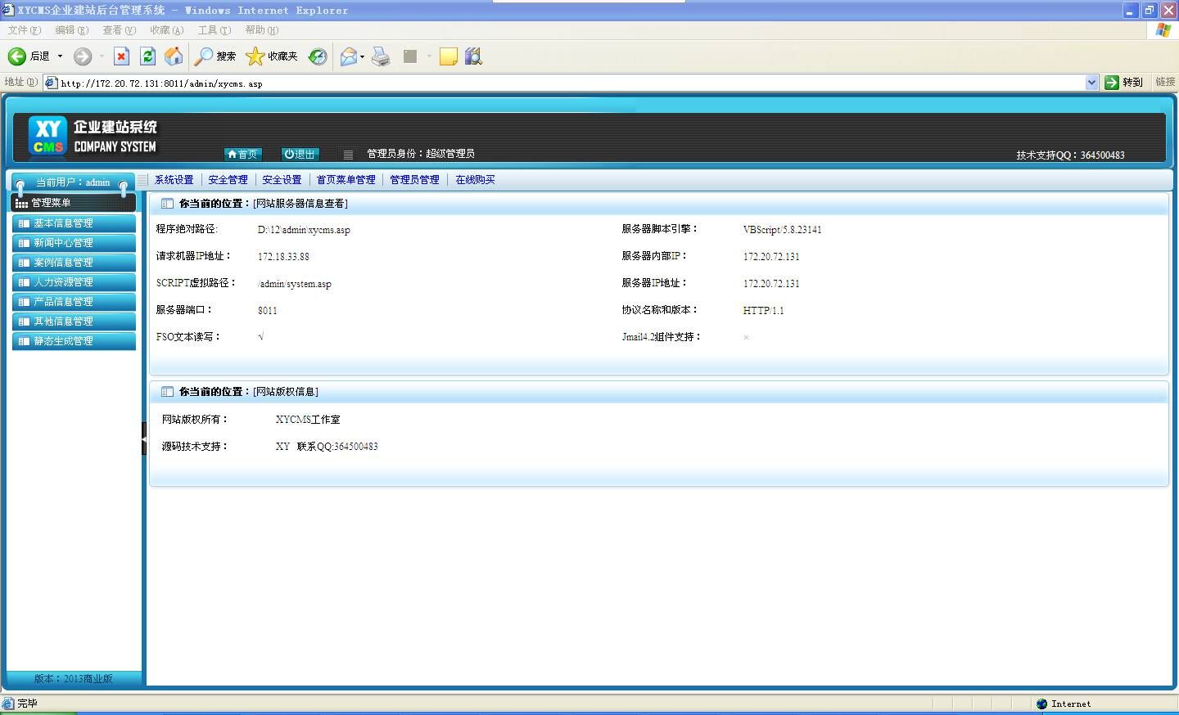1179x715 pixels.
Task: Expand 基本信息管理 in the sidebar
Action: coord(74,223)
